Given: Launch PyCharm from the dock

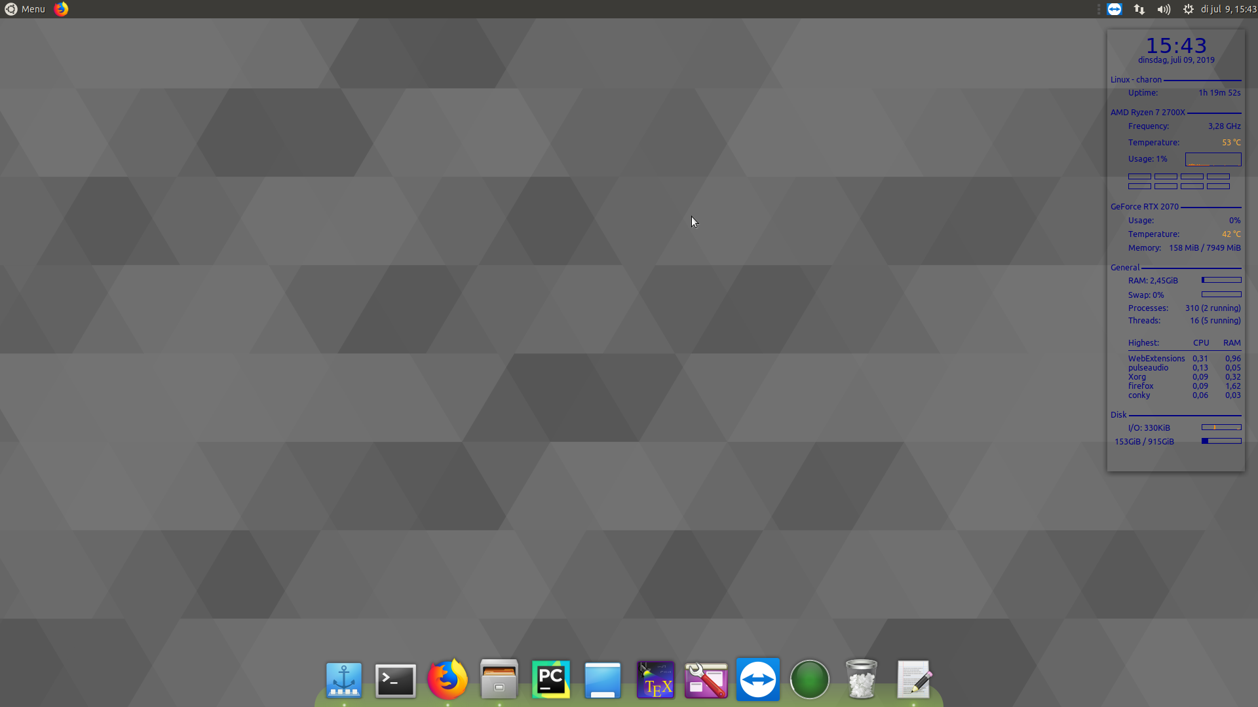Looking at the screenshot, I should [550, 680].
